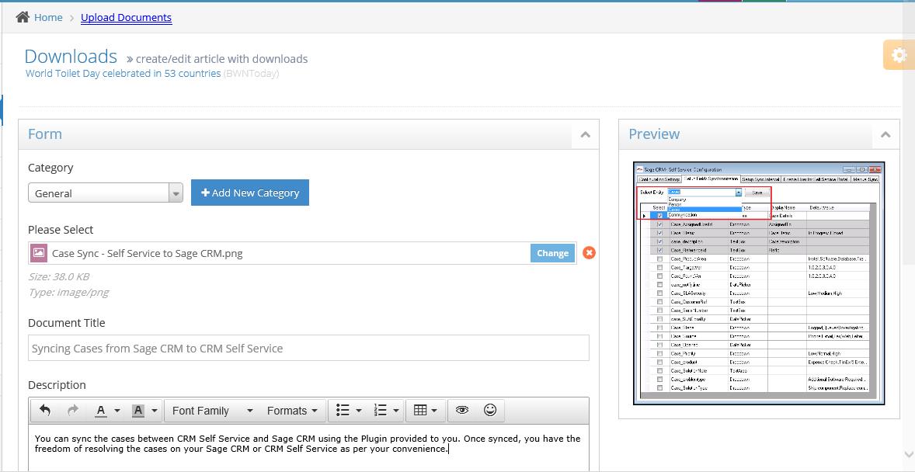Click the Type: image/png text
The width and height of the screenshot is (915, 472).
coord(68,293)
